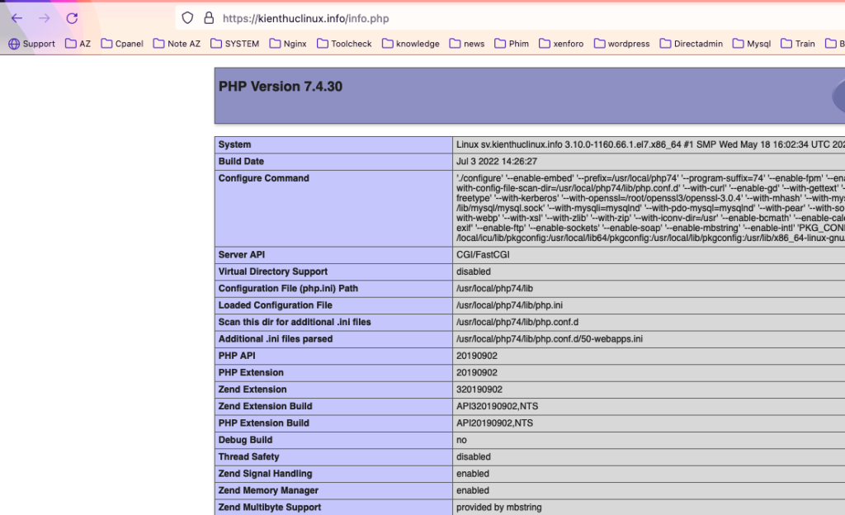The width and height of the screenshot is (845, 515).
Task: Open the Cpanel bookmark folder
Action: click(122, 44)
